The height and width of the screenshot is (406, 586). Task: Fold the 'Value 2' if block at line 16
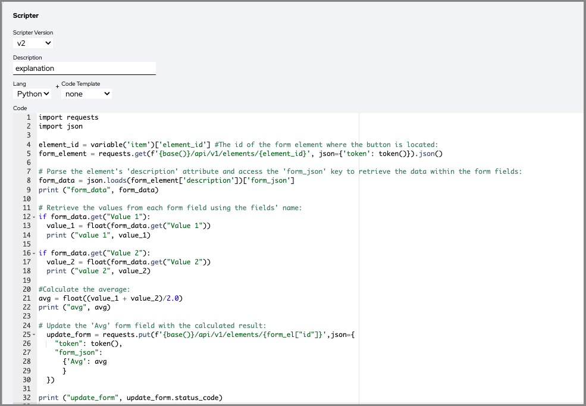coord(33,254)
